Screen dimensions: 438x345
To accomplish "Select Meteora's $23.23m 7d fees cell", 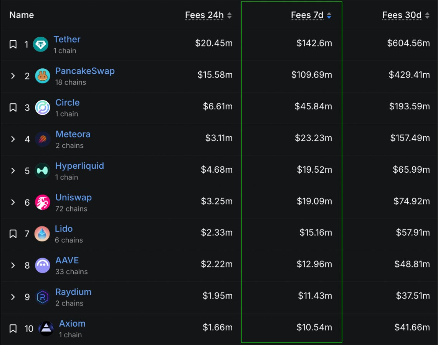I will (313, 138).
